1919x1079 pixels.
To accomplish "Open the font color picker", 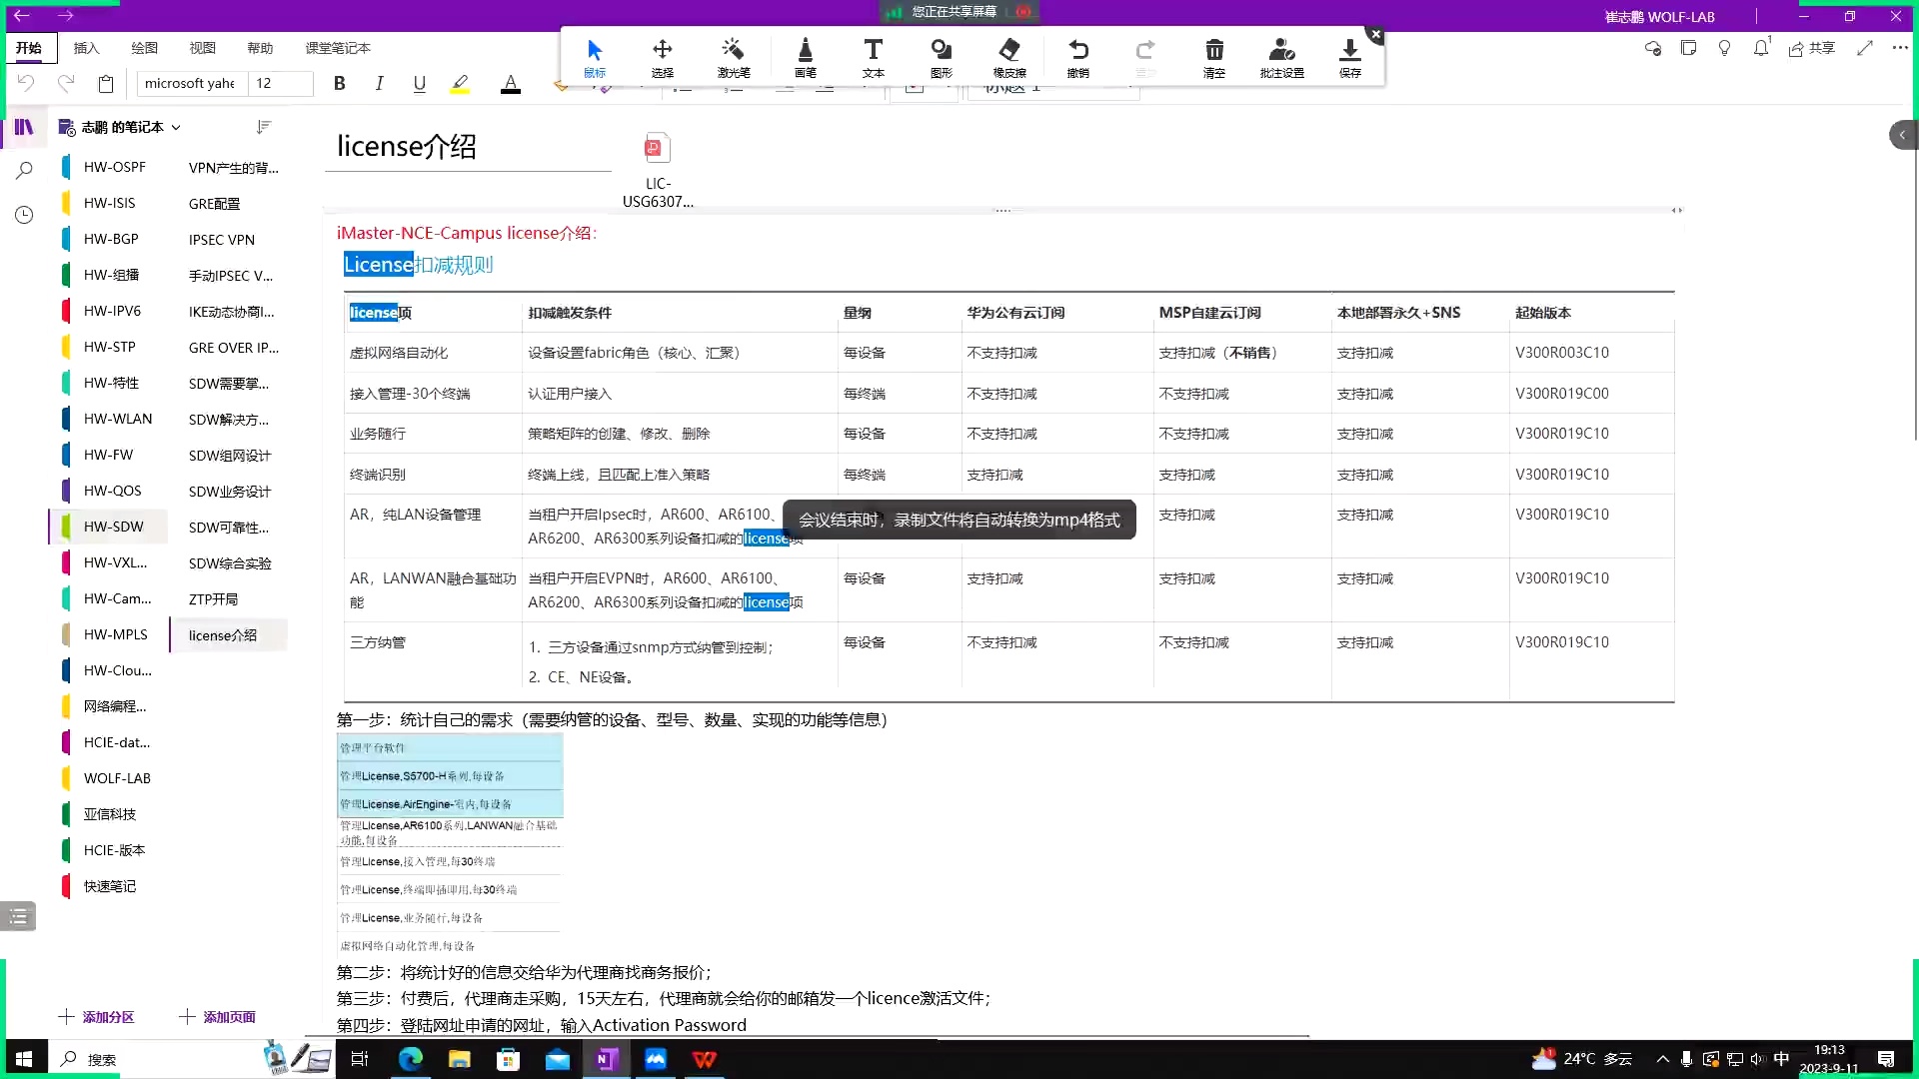I will pos(511,84).
